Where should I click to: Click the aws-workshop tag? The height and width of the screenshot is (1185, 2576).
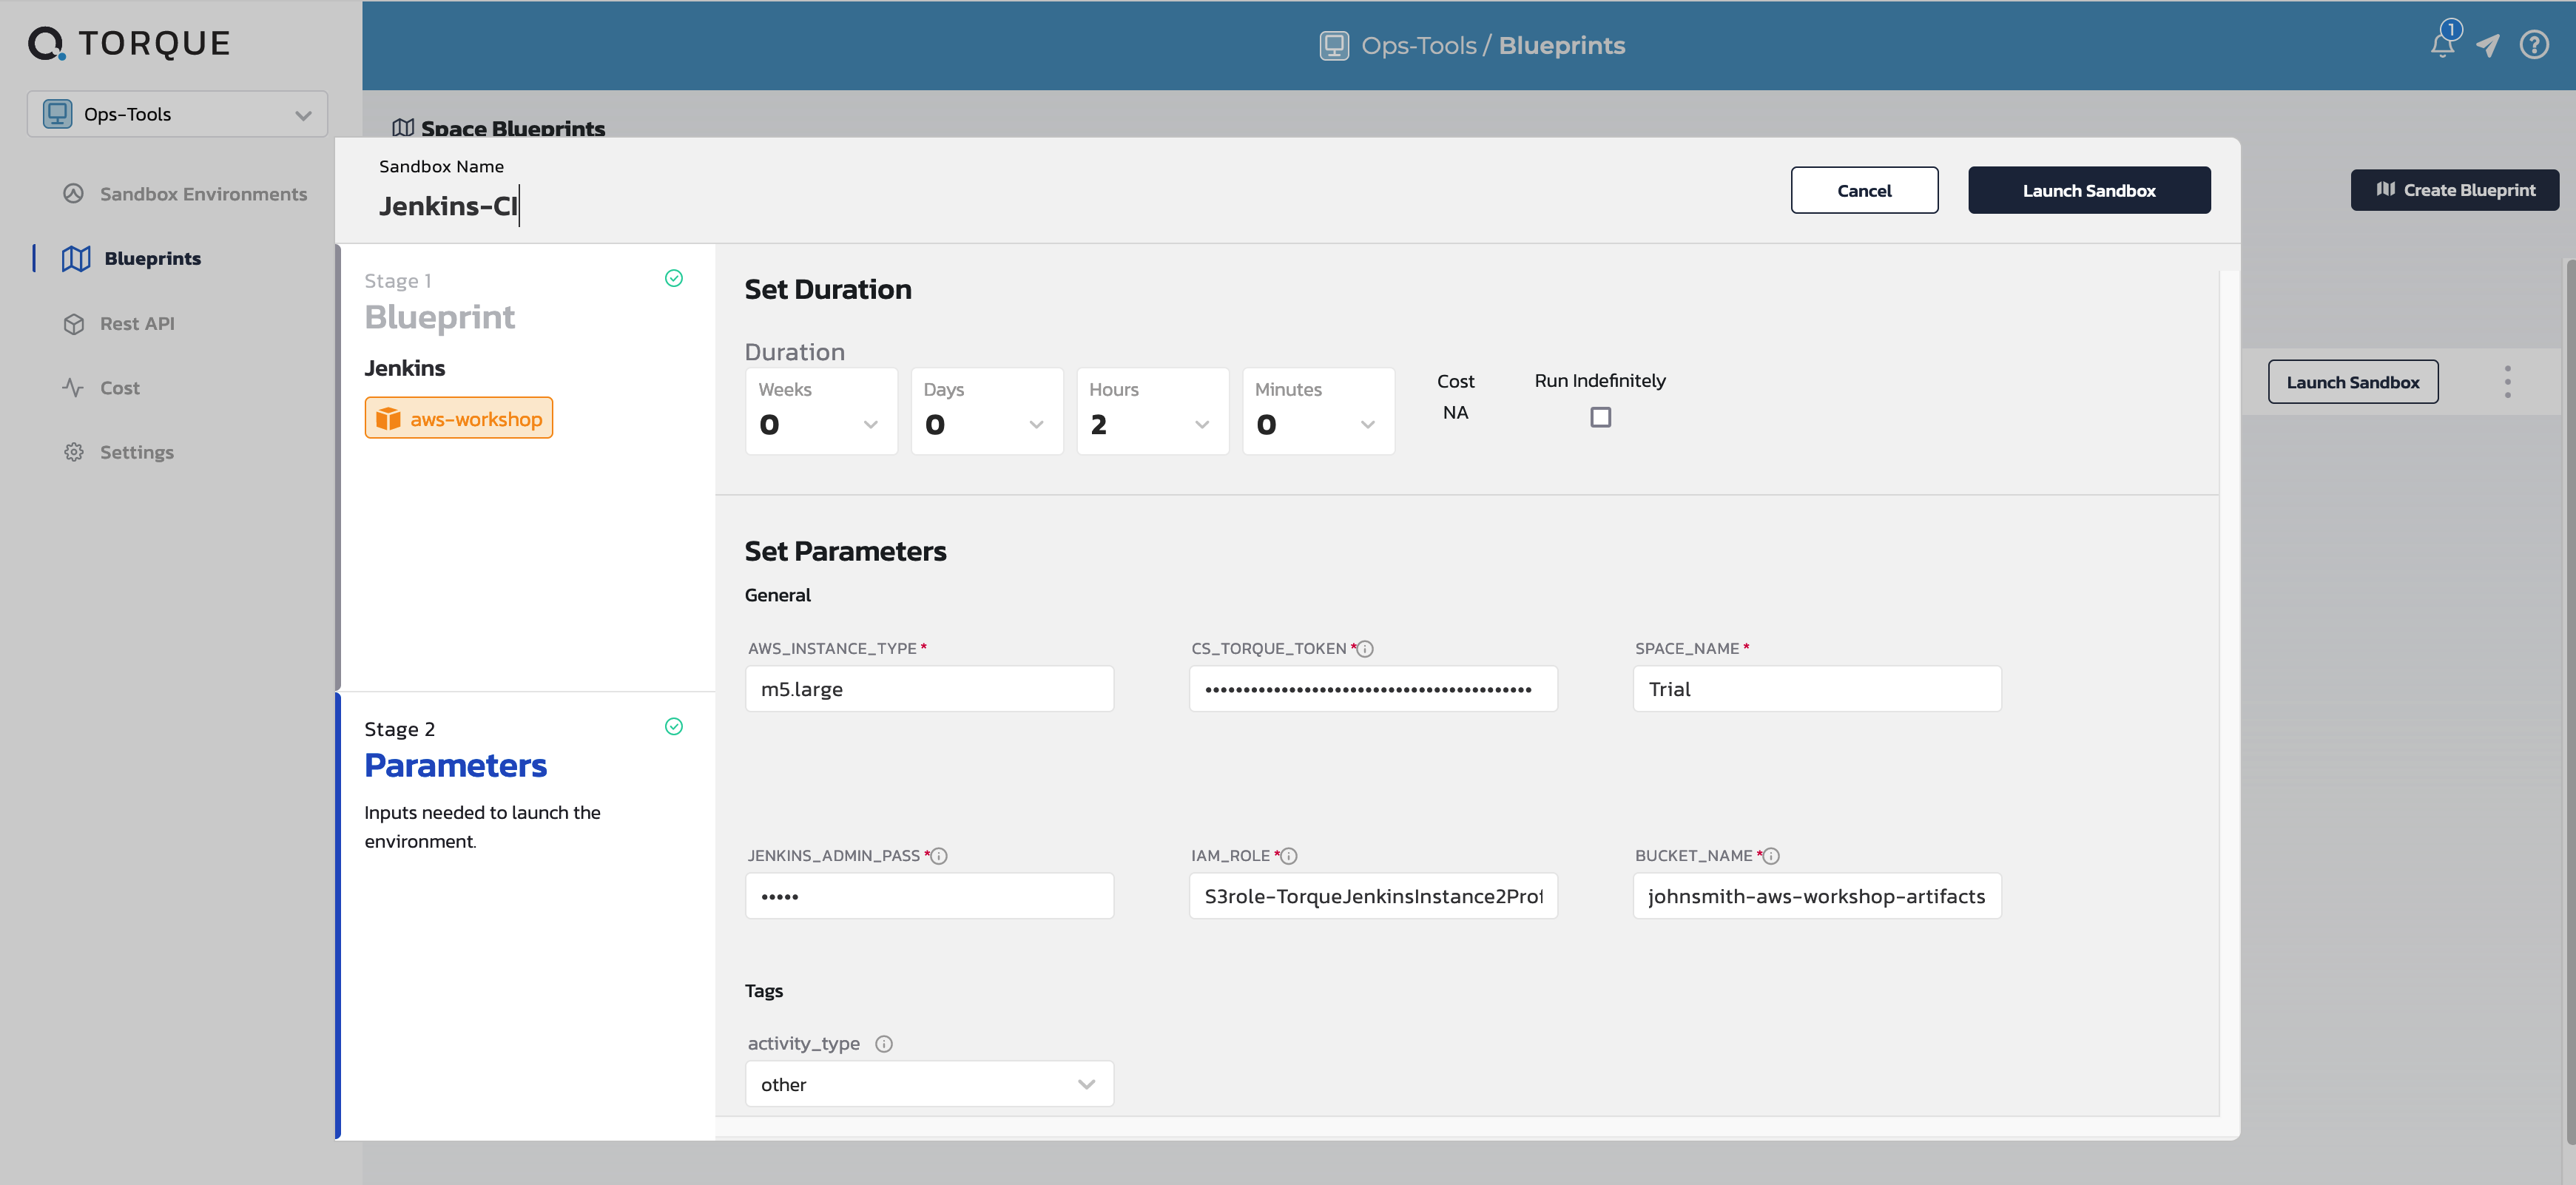click(458, 418)
